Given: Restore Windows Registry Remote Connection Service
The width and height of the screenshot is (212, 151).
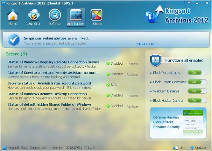Looking at the screenshot, I should click(x=132, y=64).
